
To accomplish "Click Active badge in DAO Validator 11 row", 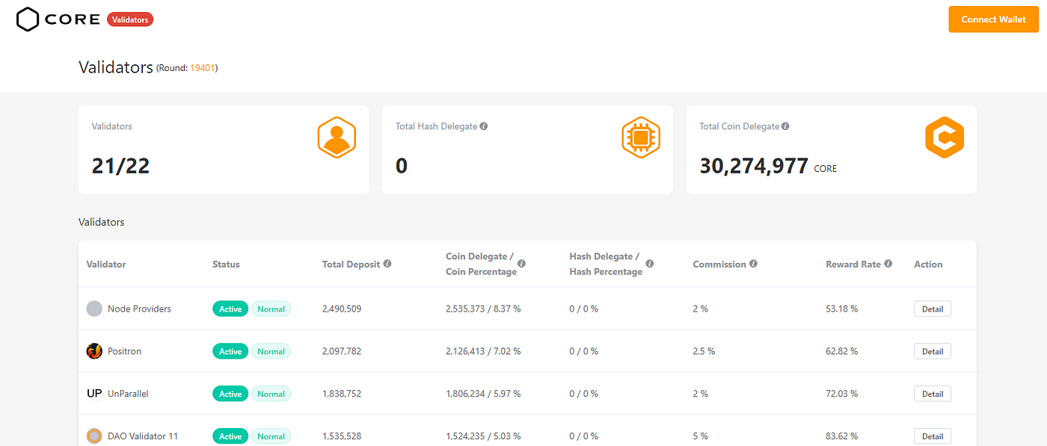I will (x=230, y=436).
